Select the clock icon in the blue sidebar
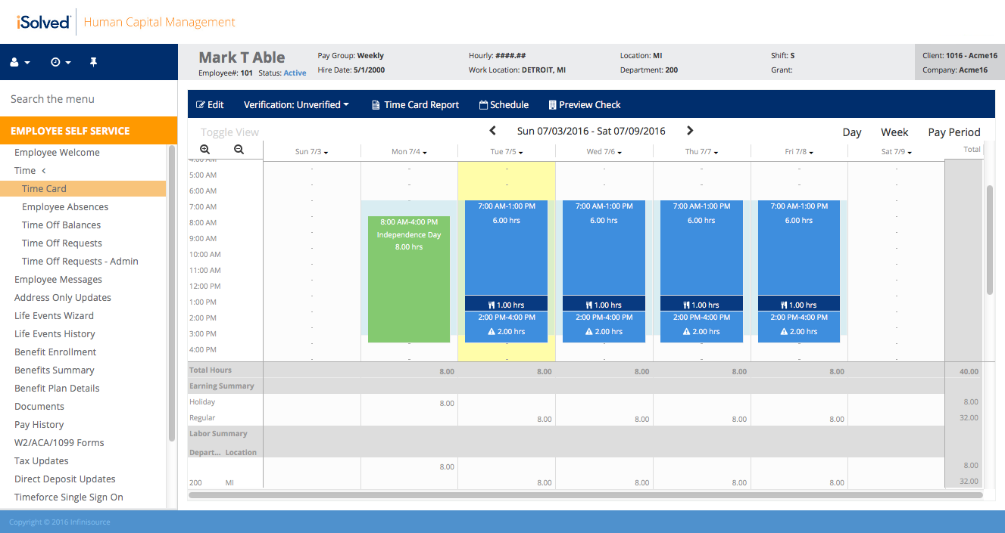1005x533 pixels. 56,61
